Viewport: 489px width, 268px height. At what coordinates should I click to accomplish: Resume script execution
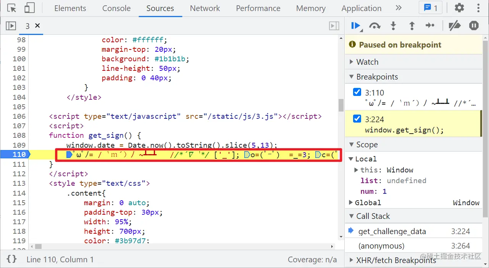[356, 26]
